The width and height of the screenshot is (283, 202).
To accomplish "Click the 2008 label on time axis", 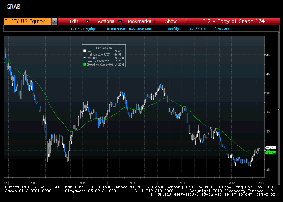I will pos(33,183).
